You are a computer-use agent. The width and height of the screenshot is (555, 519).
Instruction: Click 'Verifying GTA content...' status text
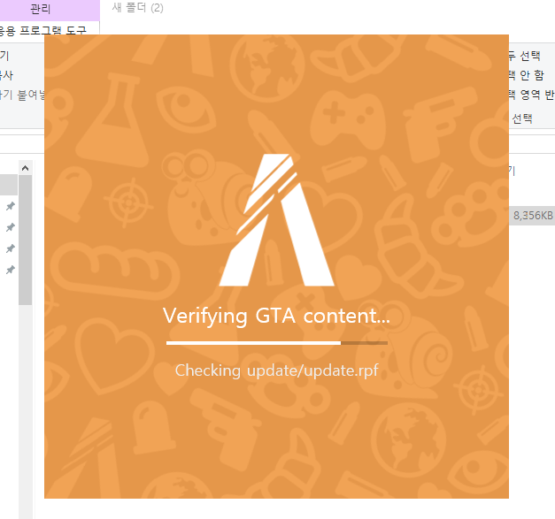276,316
